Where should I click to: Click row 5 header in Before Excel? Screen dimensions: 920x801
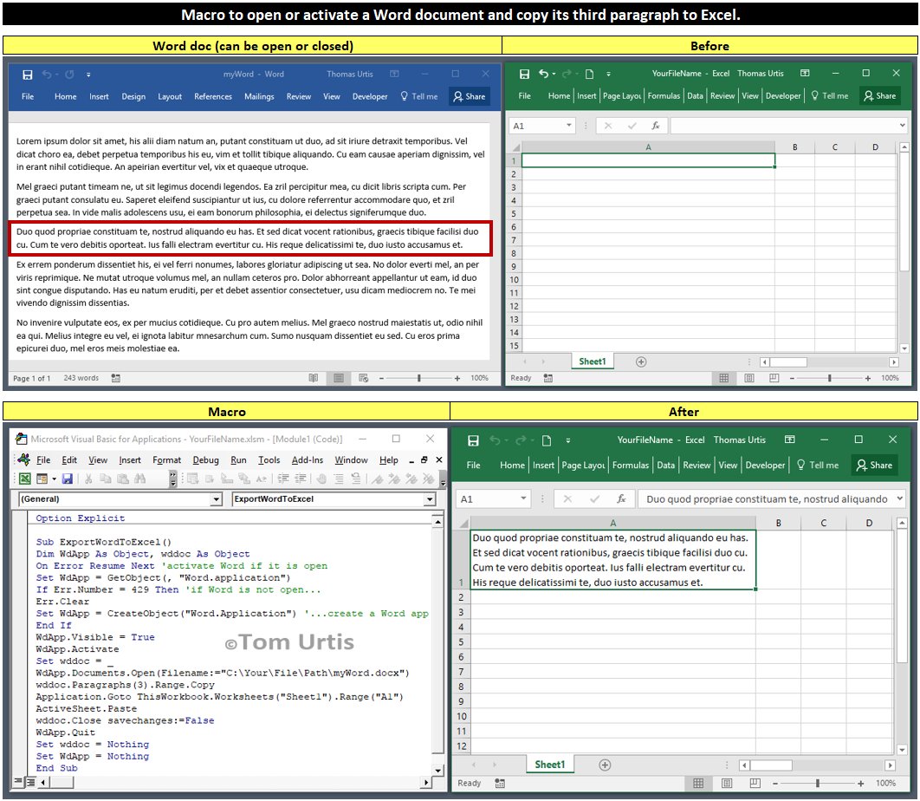click(514, 214)
